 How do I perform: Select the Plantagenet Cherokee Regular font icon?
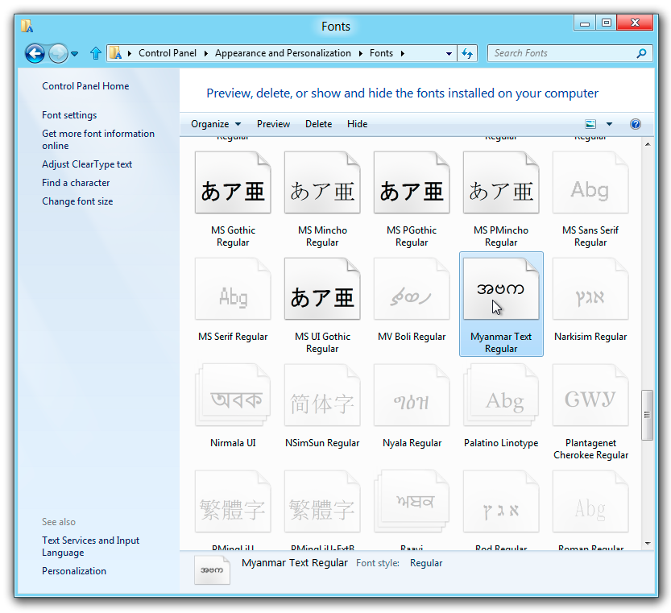[x=590, y=396]
